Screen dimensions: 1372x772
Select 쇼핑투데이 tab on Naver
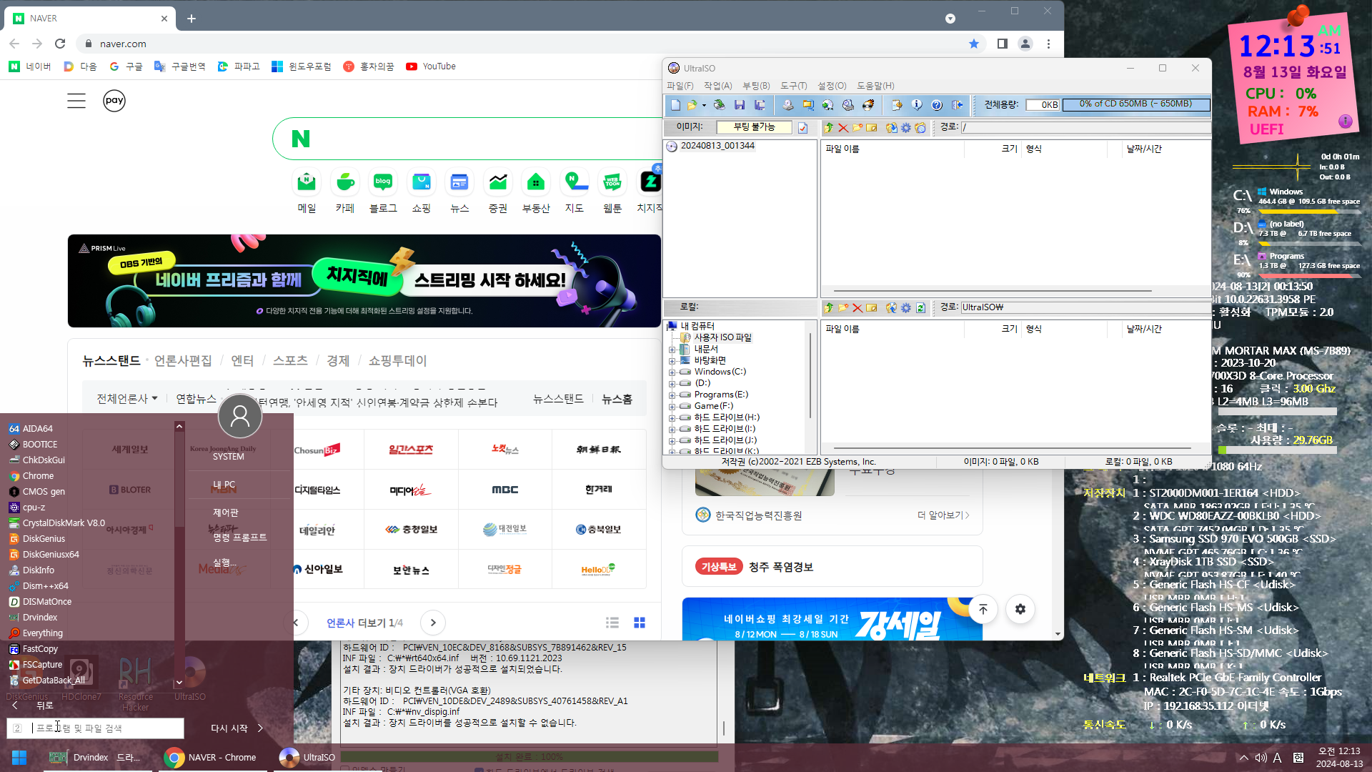pos(397,360)
